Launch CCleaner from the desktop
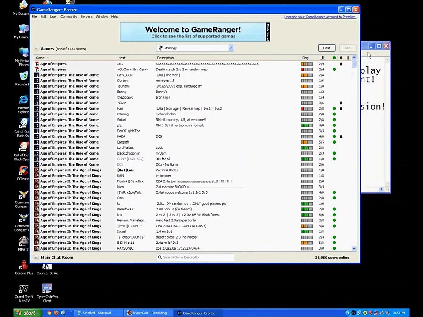This screenshot has height=317, width=423. click(x=23, y=173)
